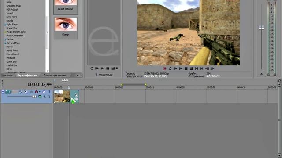Select Pixelate effect

tap(11, 58)
